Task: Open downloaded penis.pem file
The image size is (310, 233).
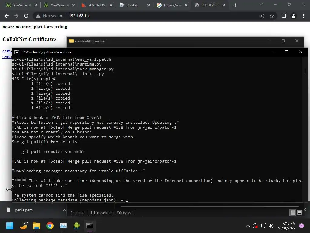Action: [24, 210]
